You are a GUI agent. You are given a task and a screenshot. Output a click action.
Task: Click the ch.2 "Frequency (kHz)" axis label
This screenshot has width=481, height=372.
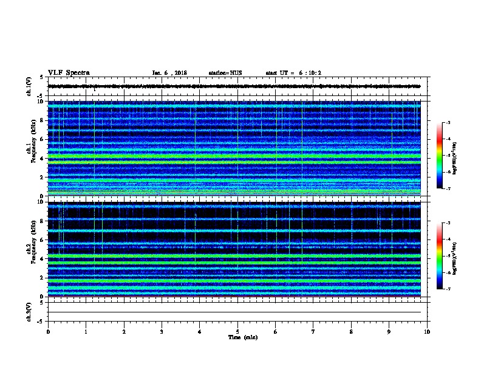pos(33,242)
